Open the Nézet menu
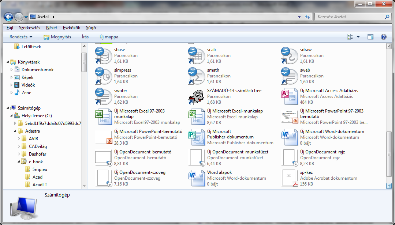Image resolution: width=395 pixels, height=225 pixels. tap(52, 28)
